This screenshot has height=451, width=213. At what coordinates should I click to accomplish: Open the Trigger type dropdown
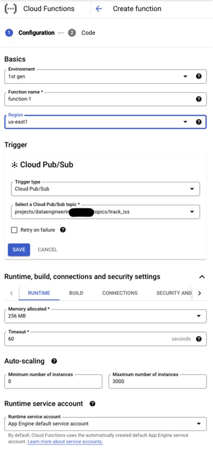click(x=105, y=189)
